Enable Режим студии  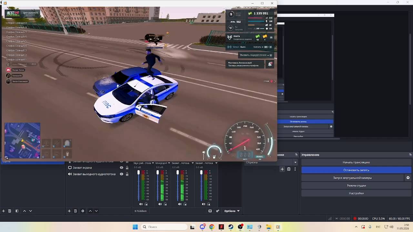[x=356, y=186]
